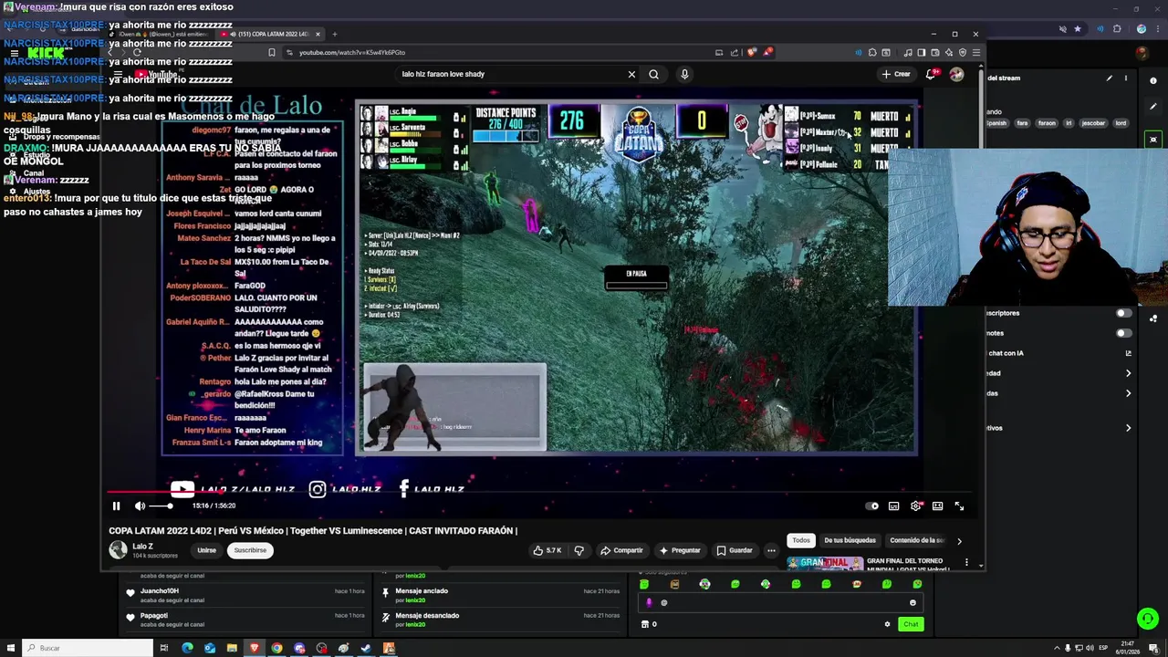The width and height of the screenshot is (1168, 657).
Task: Expand the row below chat con IA
Action: tap(1128, 373)
